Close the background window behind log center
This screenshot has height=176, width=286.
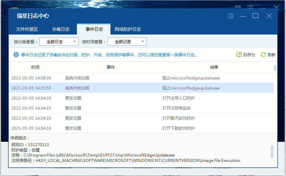pos(277,7)
